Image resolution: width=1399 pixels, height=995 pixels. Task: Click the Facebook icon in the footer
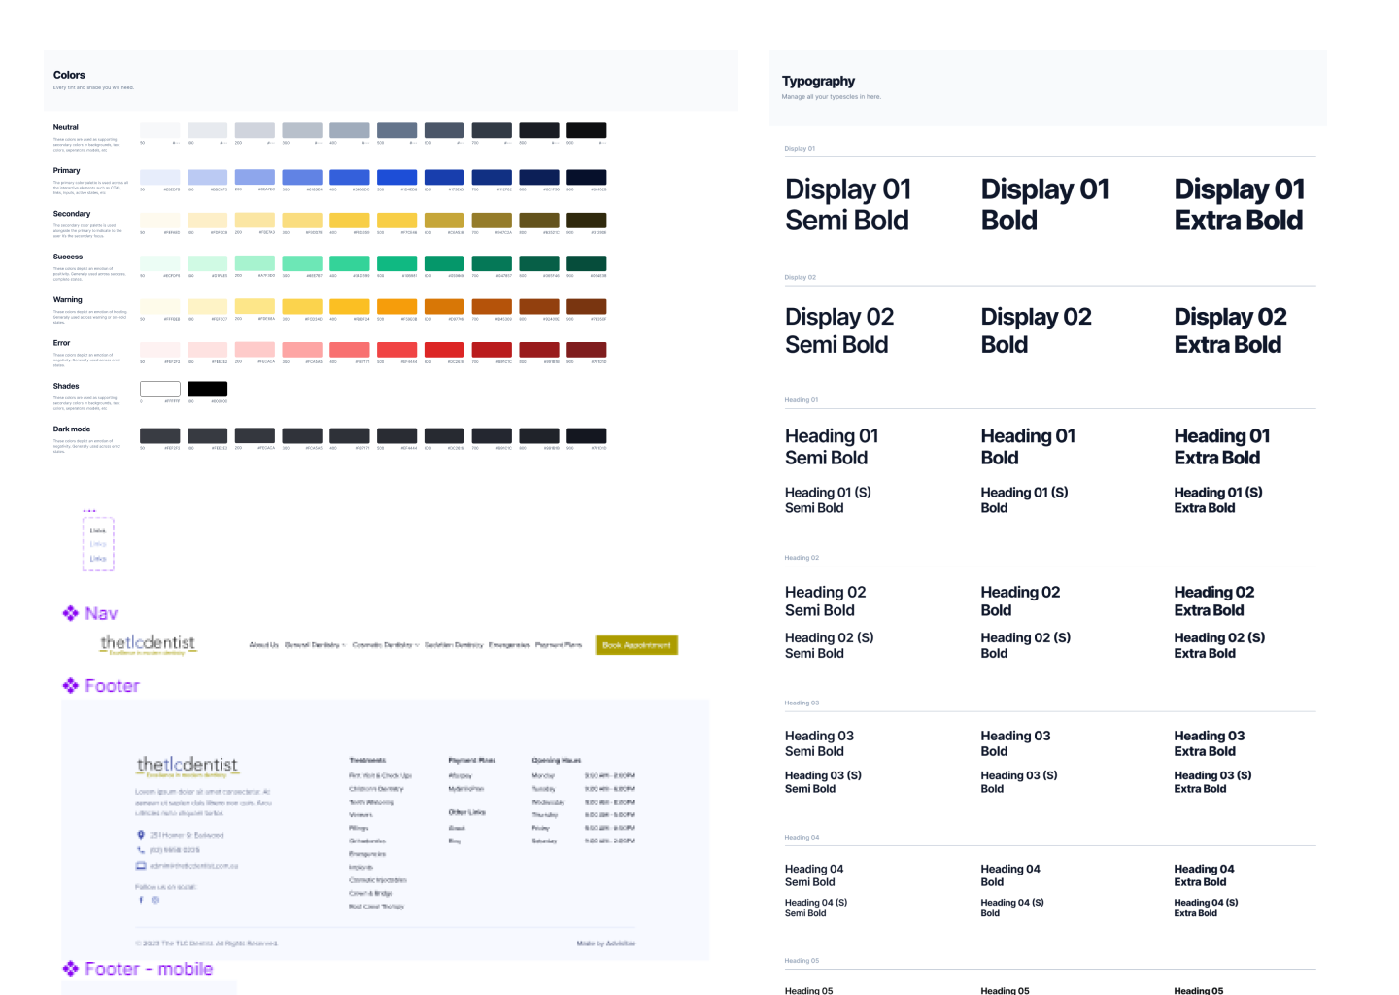pyautogui.click(x=141, y=900)
